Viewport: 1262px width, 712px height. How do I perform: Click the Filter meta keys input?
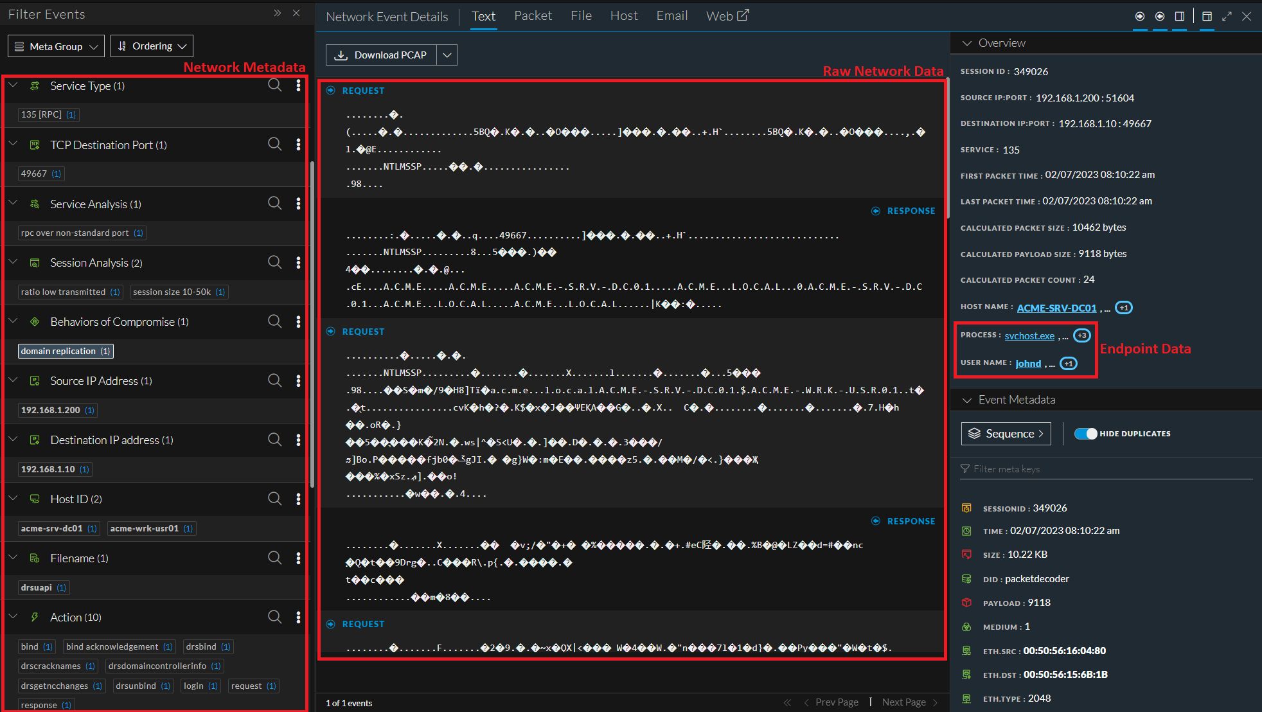tap(1105, 469)
